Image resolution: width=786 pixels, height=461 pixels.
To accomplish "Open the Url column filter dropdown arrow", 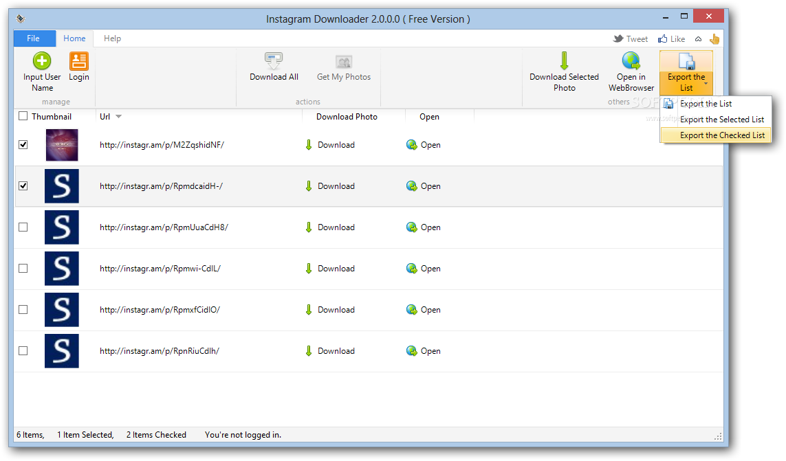I will pyautogui.click(x=119, y=117).
